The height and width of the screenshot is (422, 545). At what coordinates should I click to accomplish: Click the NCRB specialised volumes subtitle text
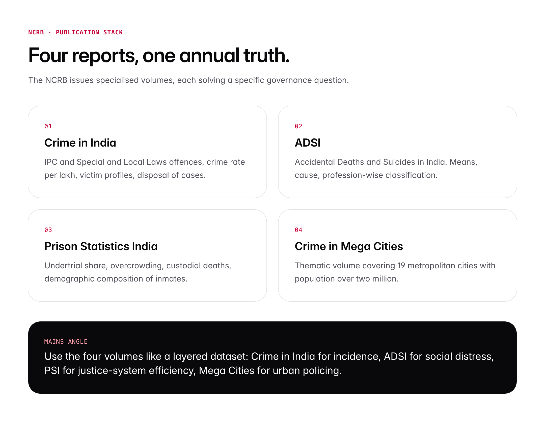coord(188,80)
